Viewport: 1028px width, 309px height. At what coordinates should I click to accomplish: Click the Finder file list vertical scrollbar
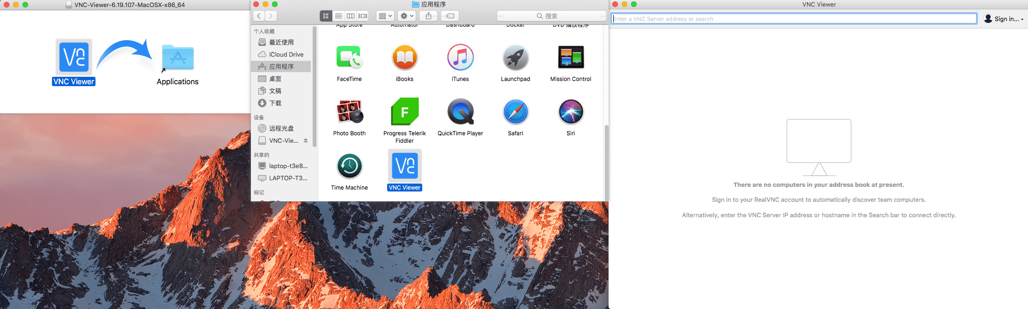pos(606,162)
